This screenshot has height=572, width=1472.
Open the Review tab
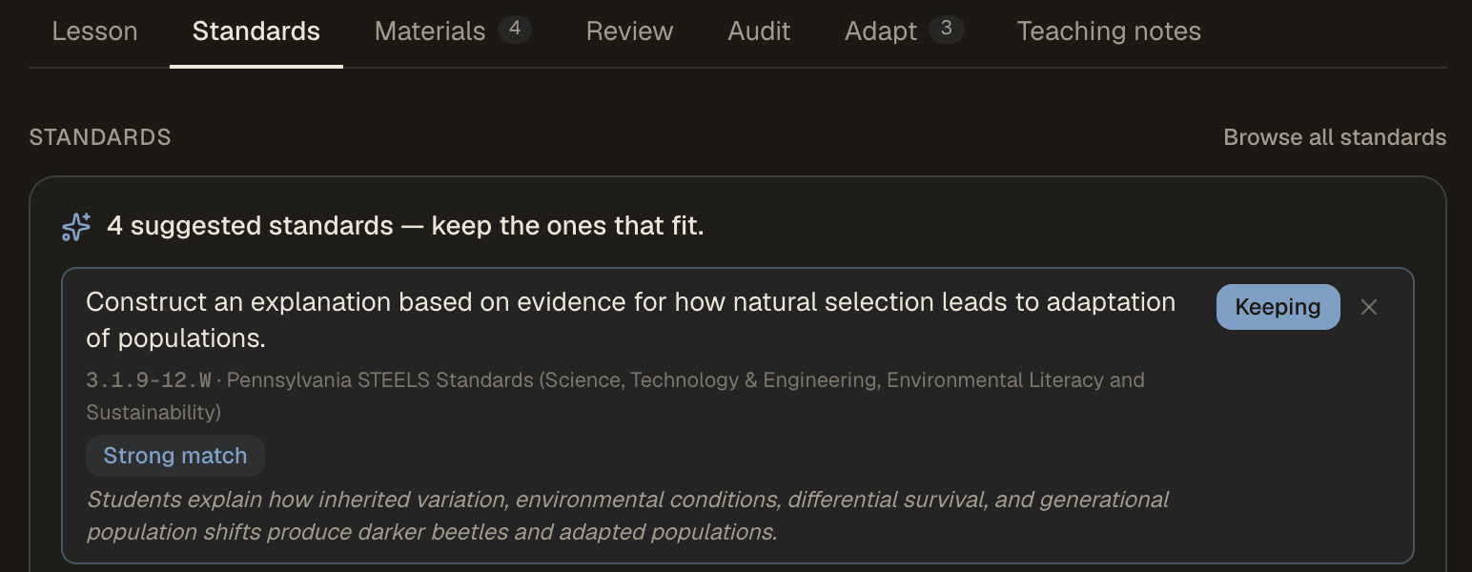tap(629, 31)
